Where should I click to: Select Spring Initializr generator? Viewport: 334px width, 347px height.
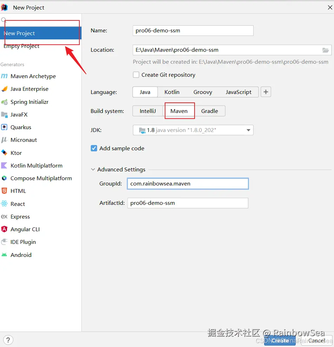coord(41,102)
